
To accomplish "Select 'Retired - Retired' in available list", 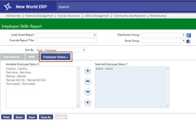I will pos(16,76).
